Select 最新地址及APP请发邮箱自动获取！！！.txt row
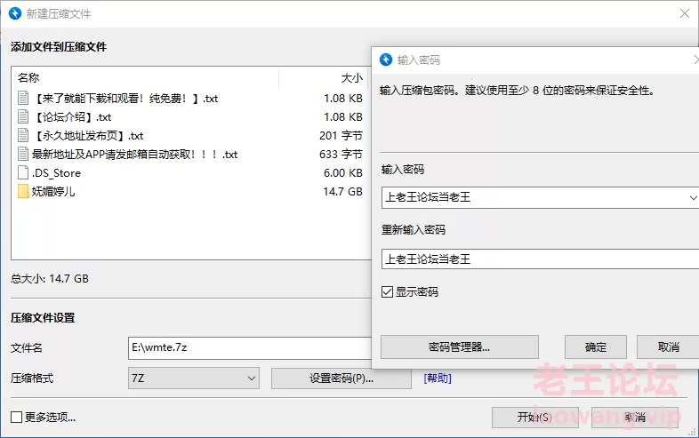 191,155
